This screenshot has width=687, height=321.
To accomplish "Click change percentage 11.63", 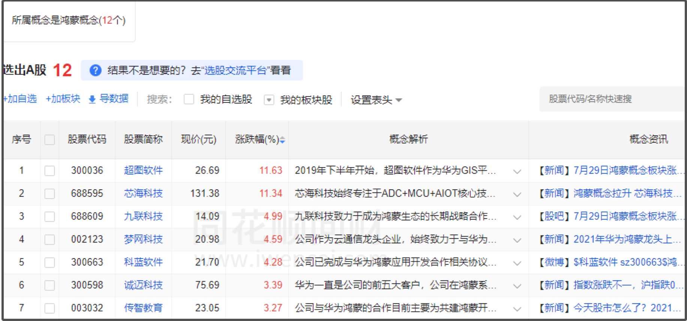I will (x=271, y=170).
